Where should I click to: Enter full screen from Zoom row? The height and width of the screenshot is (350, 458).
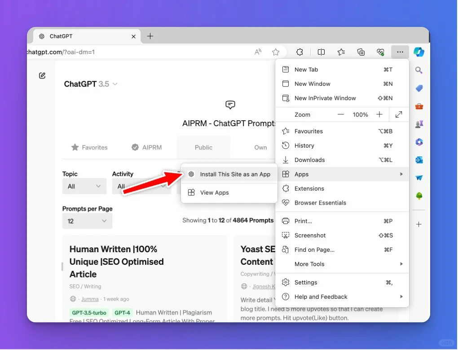point(399,115)
